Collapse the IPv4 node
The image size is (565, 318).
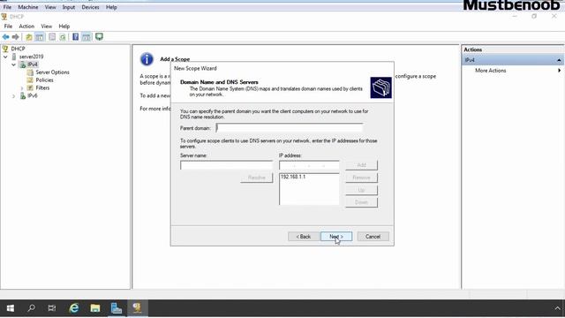[x=13, y=64]
